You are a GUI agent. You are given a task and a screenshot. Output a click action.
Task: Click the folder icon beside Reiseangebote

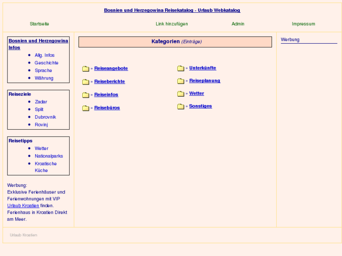(86, 69)
